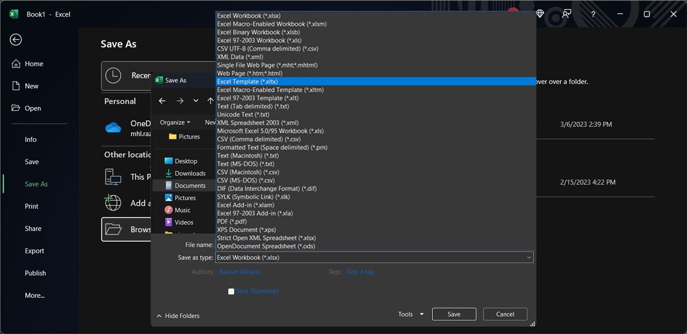Choose Excel Workbook (*.xlsx) at list top
687x334 pixels.
tap(375, 15)
